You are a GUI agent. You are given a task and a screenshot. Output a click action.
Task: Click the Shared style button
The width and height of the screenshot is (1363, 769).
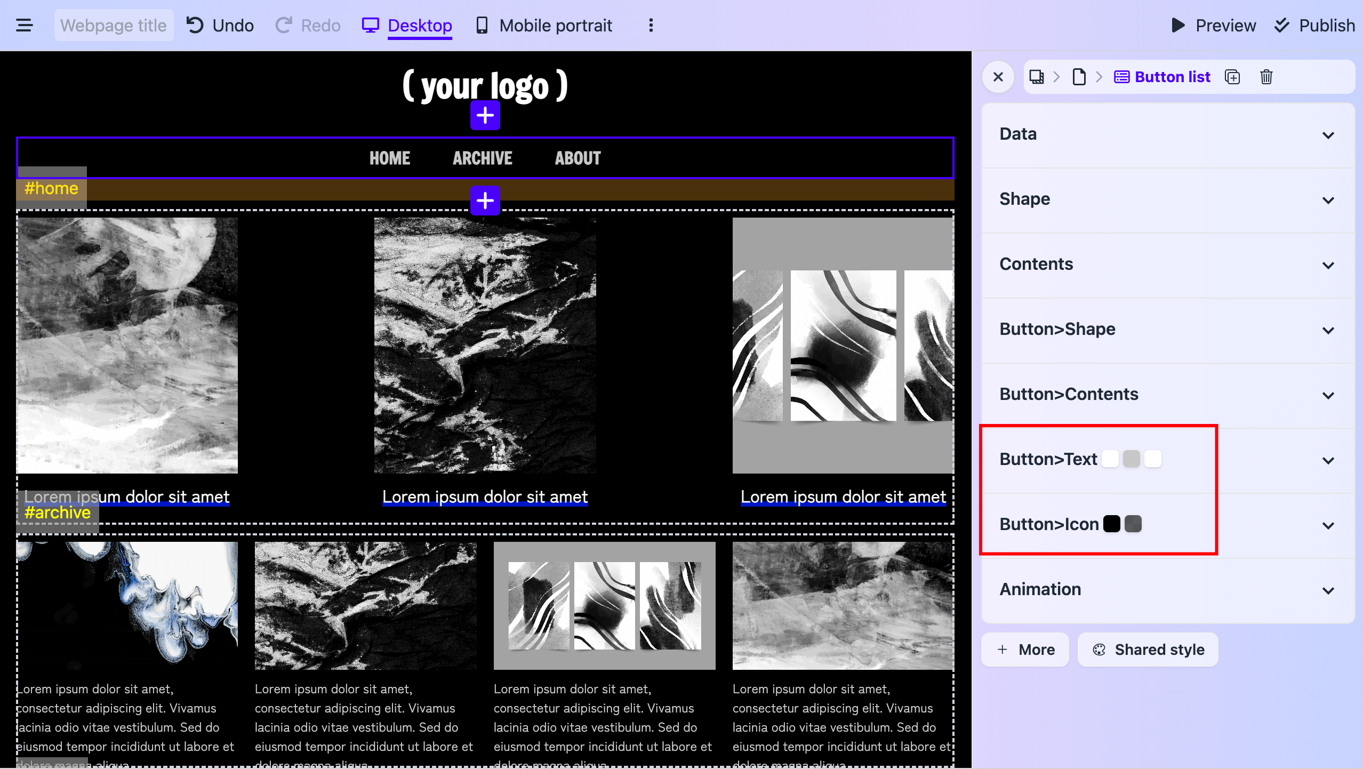(1148, 650)
